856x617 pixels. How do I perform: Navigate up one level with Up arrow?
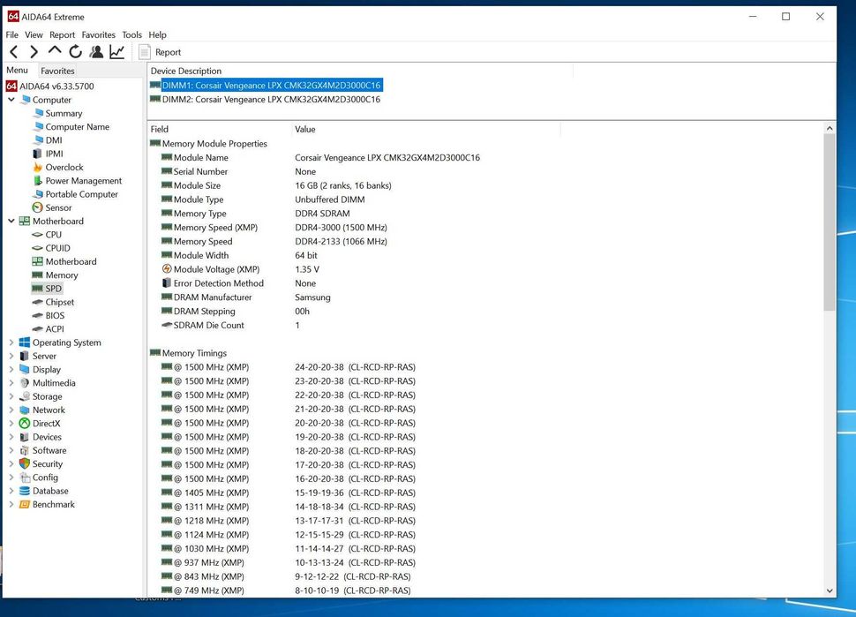click(x=55, y=51)
